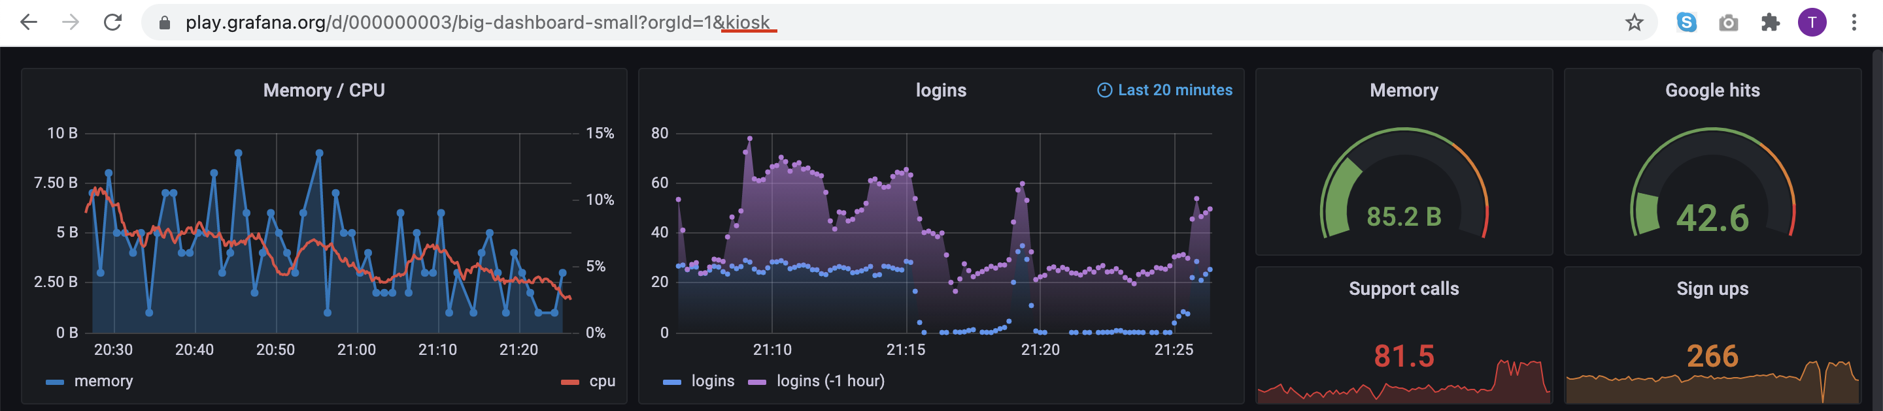Open the Memory / CPU panel title
1883x411 pixels.
[x=324, y=91]
